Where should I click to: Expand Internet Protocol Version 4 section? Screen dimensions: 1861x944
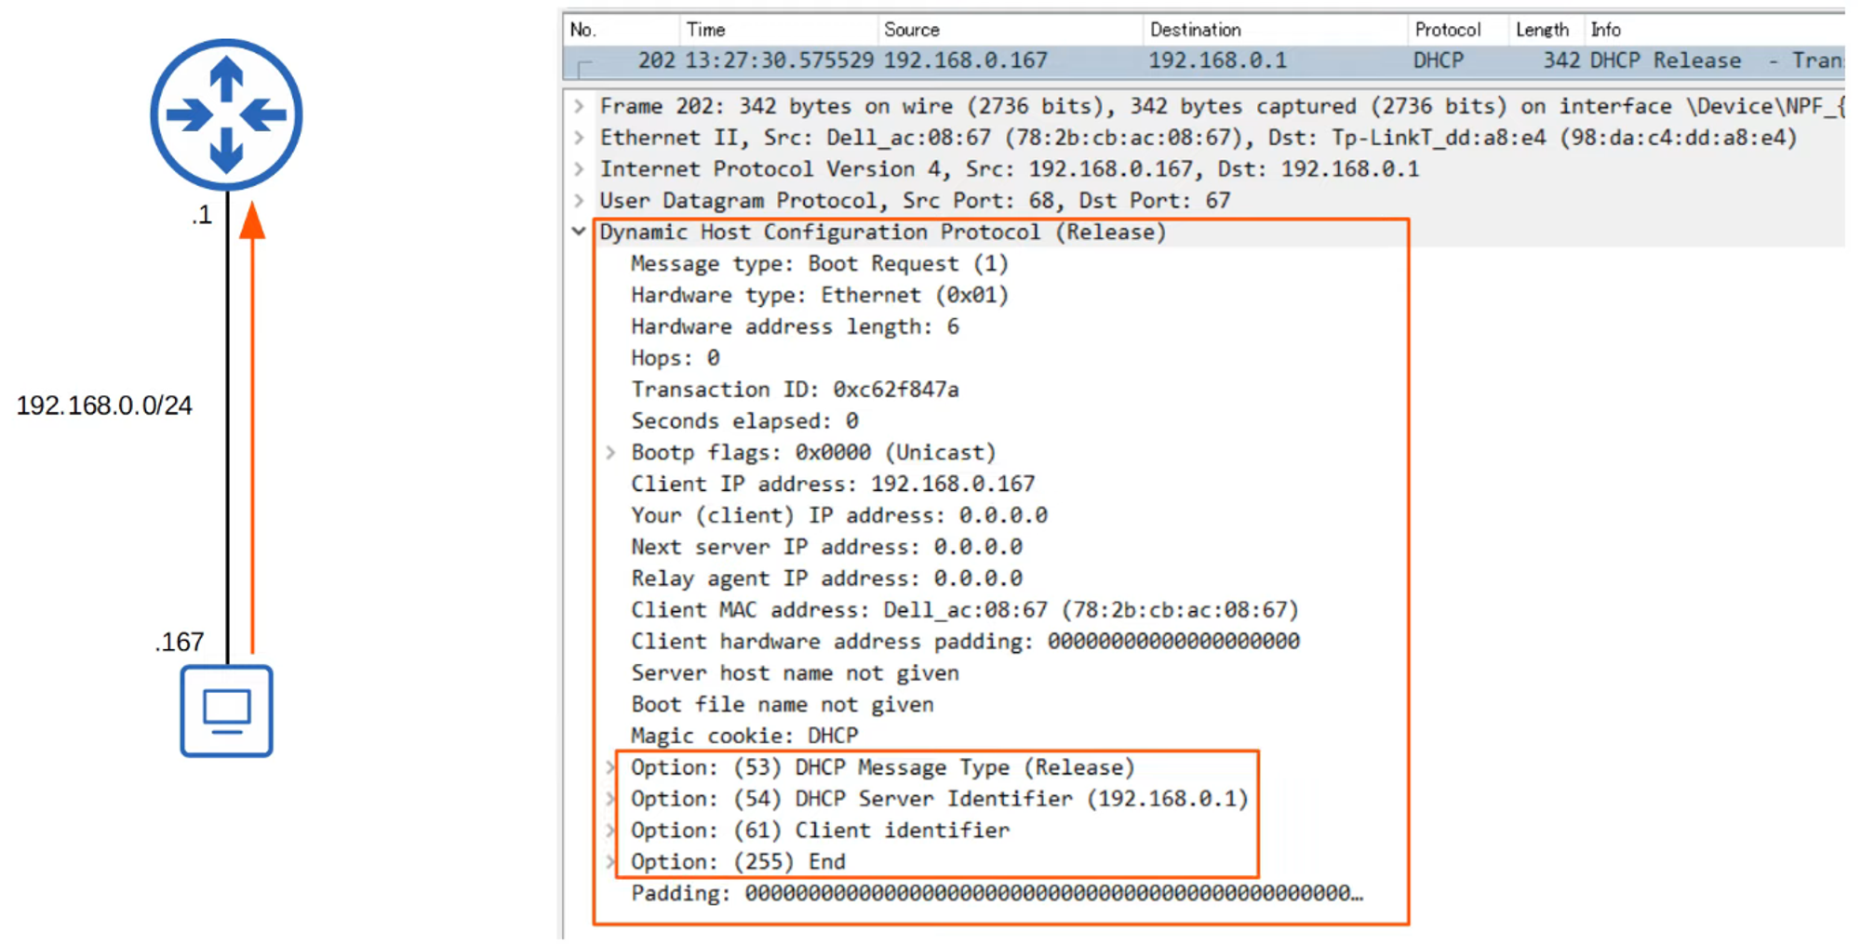point(580,169)
